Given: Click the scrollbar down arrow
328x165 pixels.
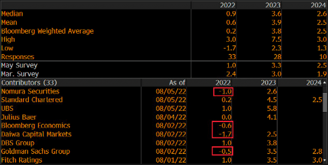Looking at the screenshot, I should click(325, 160).
